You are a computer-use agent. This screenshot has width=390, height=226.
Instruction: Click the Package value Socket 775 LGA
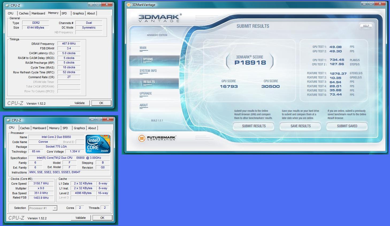[56, 146]
